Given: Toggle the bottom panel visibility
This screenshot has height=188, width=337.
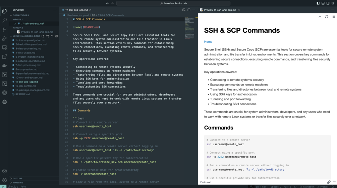Looking at the screenshot, I should pyautogui.click(x=323, y=3).
